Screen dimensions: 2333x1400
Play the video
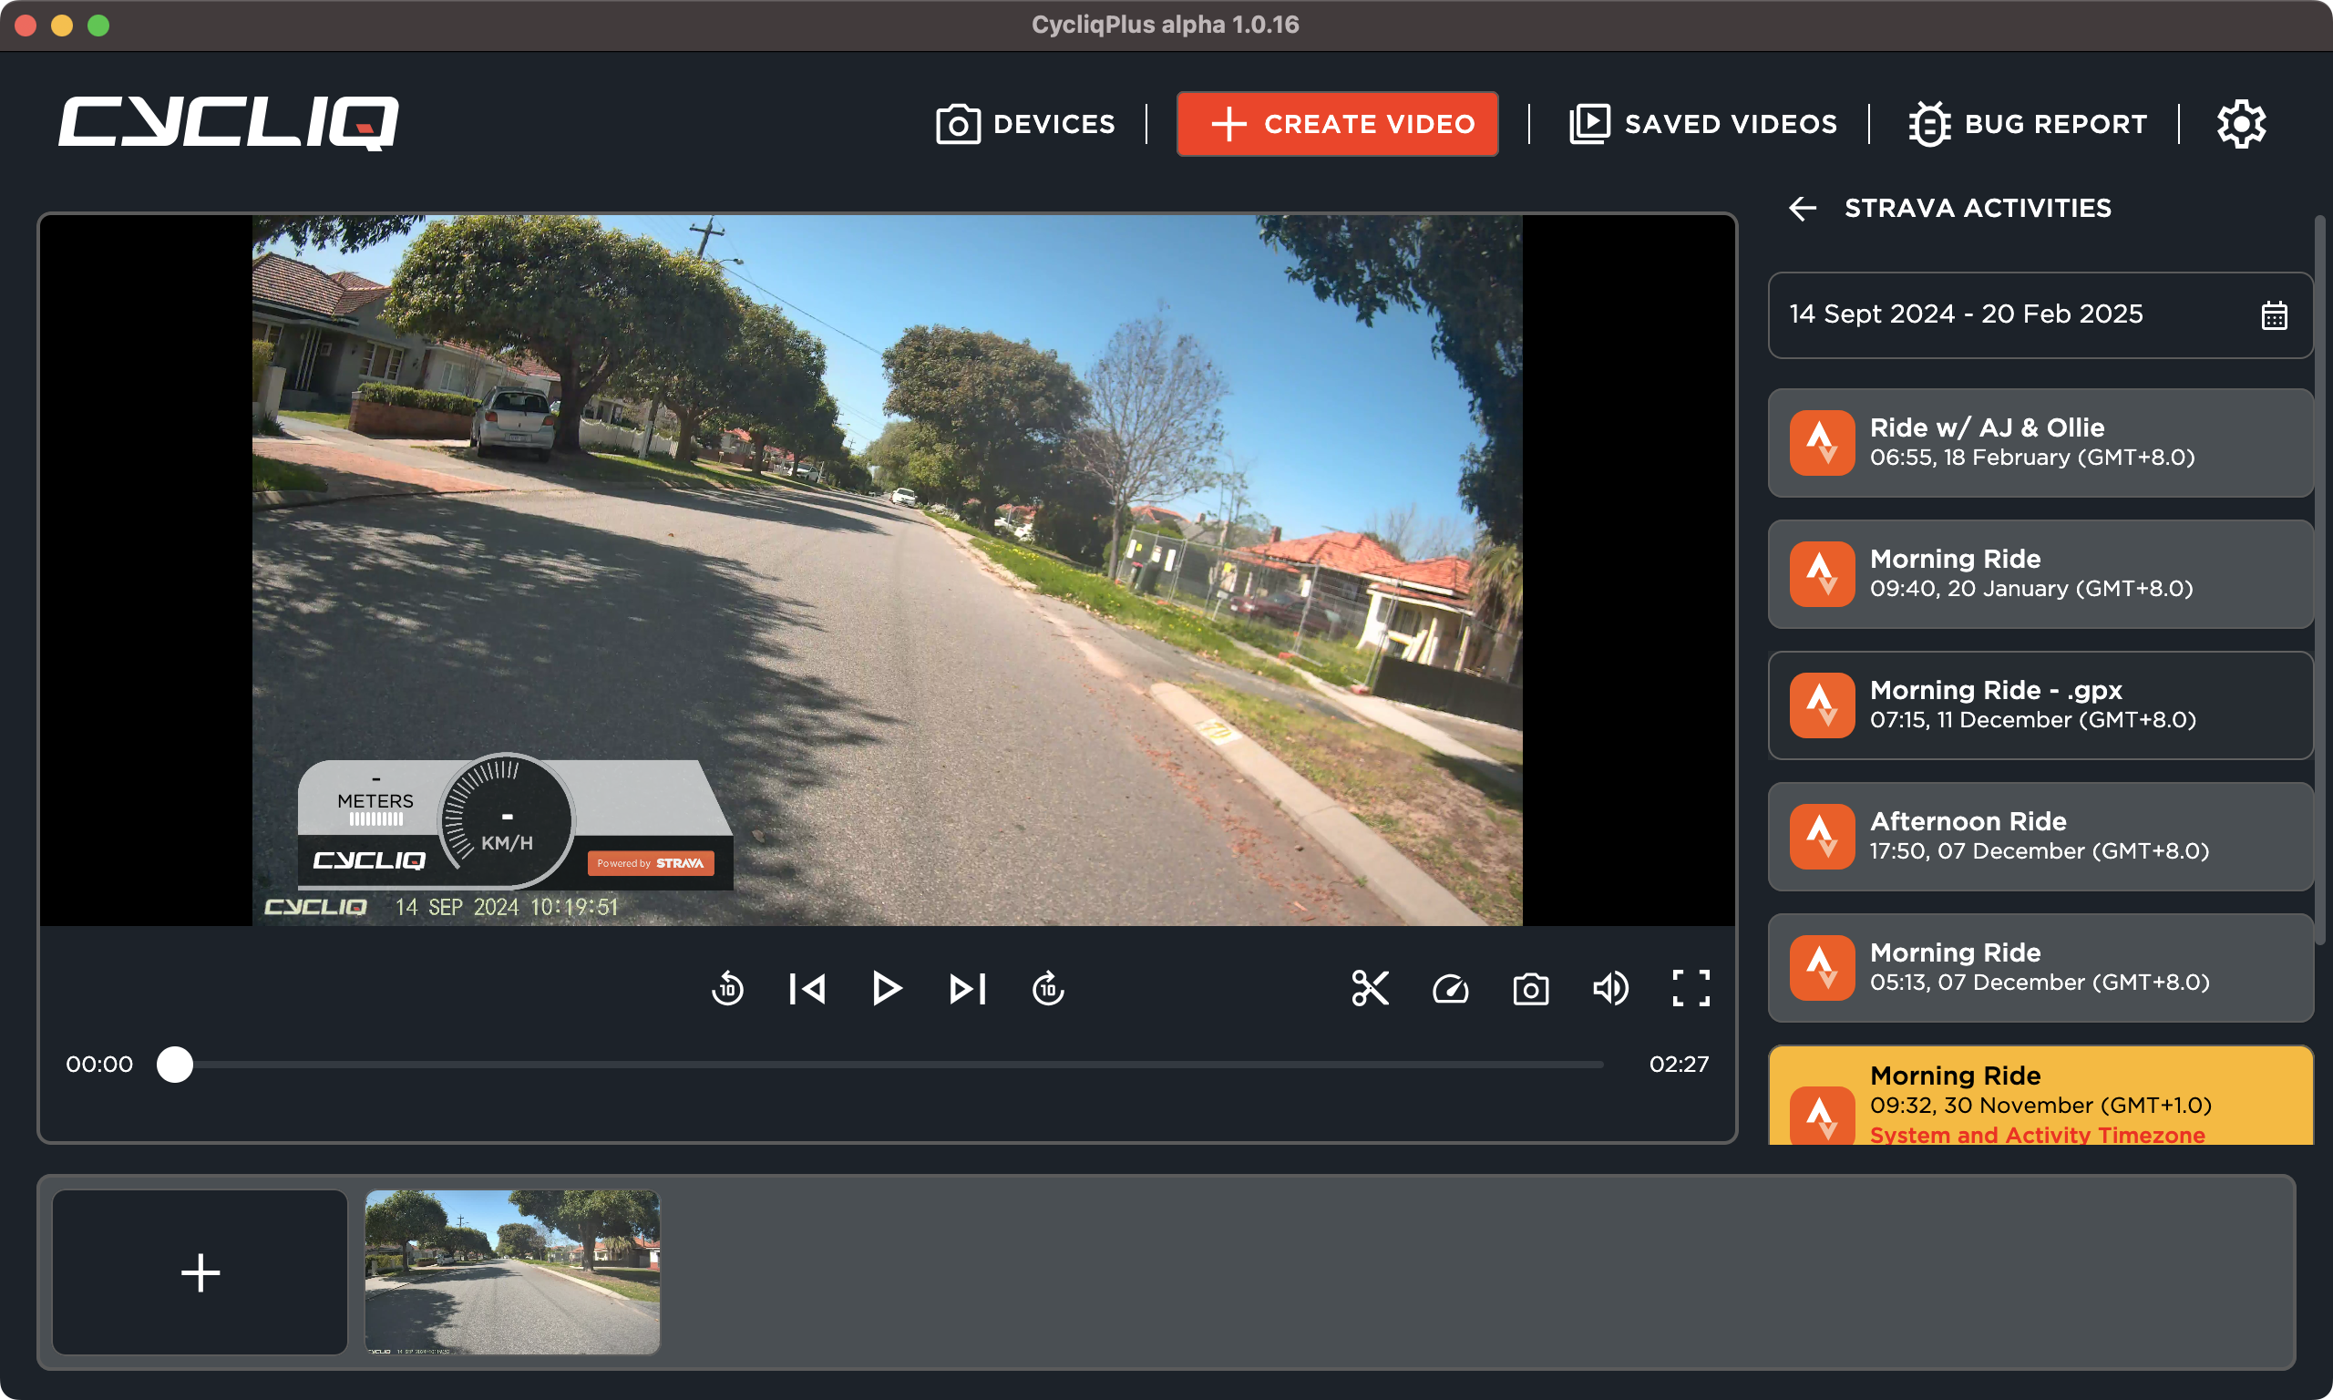pyautogui.click(x=887, y=989)
